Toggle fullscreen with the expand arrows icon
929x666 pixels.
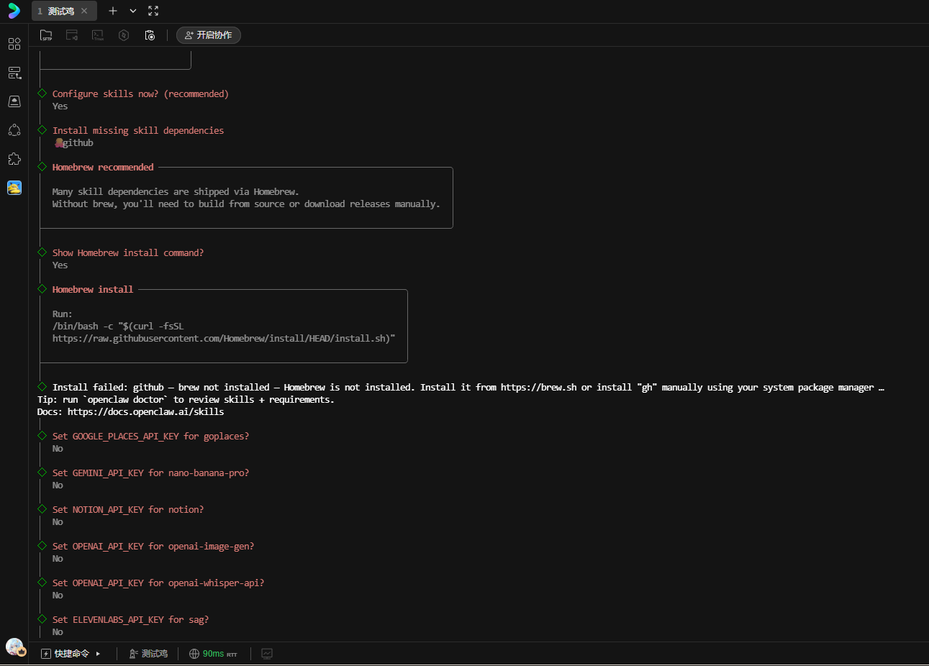[153, 11]
